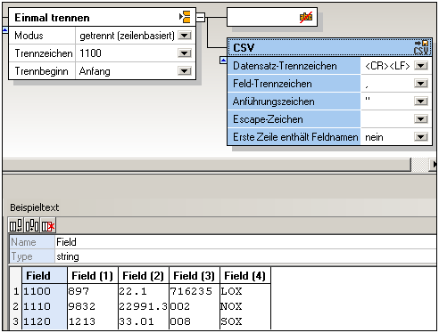Open the Trennzeichen dropdown
This screenshot has height=333, width=439.
tap(185, 53)
